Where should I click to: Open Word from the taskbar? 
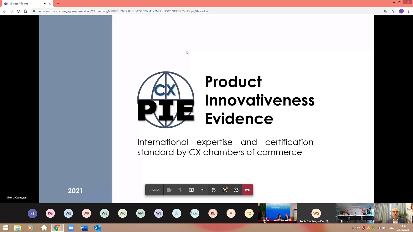point(84,228)
